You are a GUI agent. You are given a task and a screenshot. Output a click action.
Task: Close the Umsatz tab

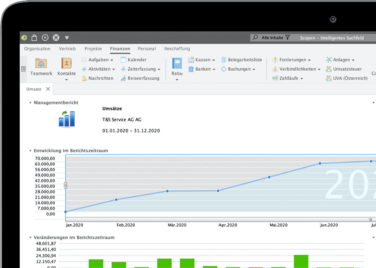pyautogui.click(x=48, y=89)
